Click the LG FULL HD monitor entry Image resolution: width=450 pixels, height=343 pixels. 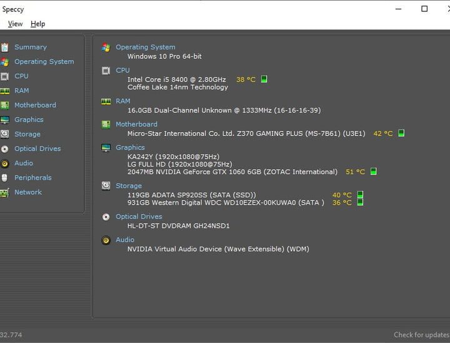point(180,164)
